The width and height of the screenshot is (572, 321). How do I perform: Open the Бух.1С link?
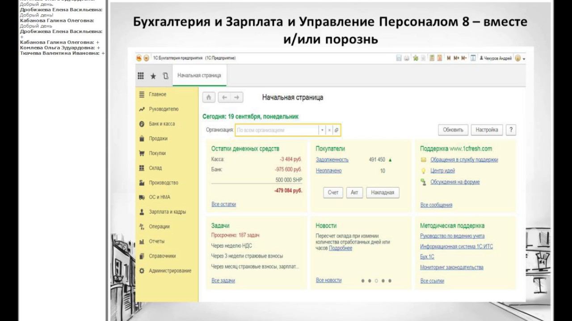pyautogui.click(x=427, y=257)
